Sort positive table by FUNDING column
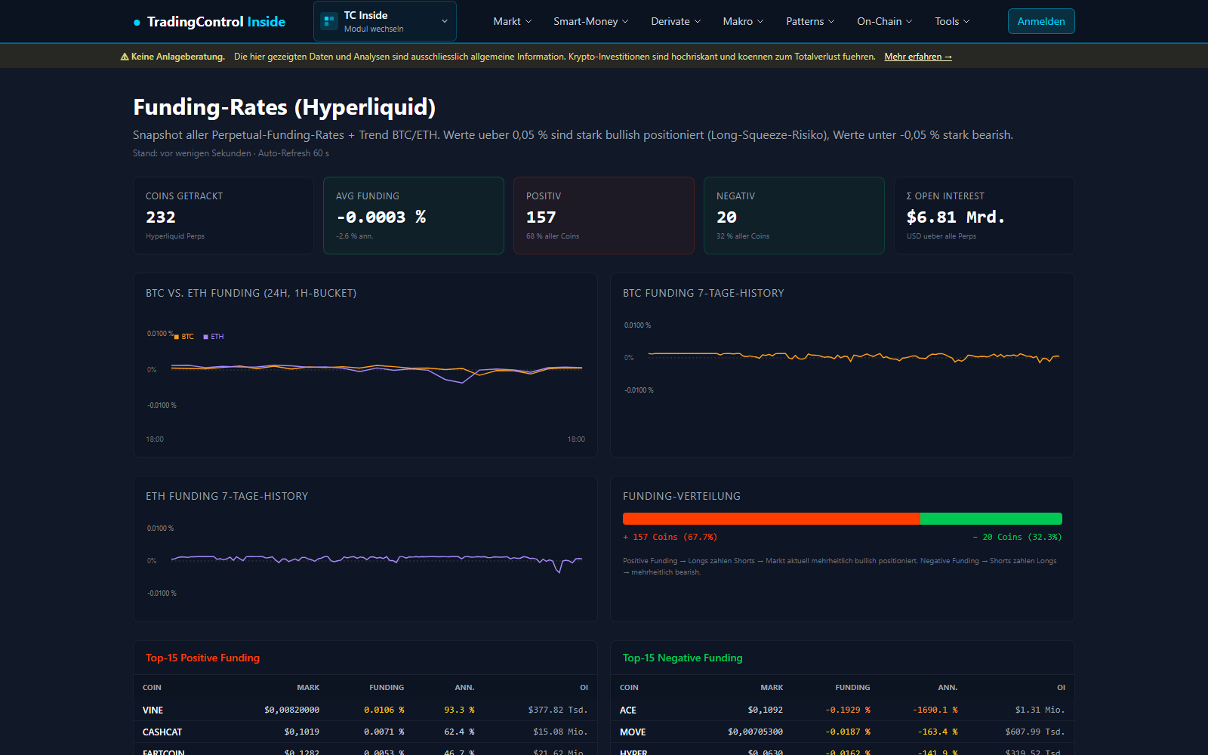This screenshot has width=1208, height=755. (387, 688)
